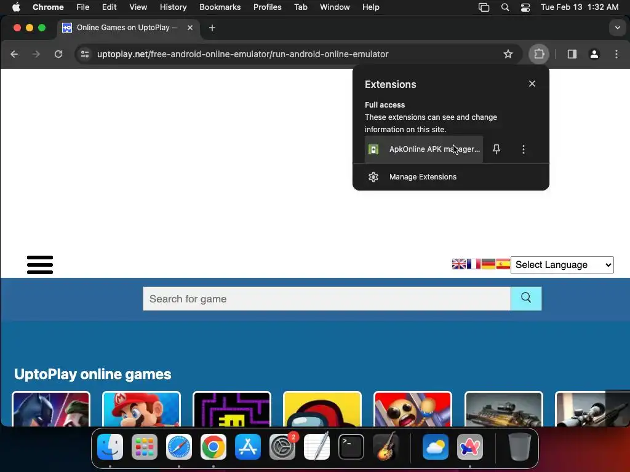Switch site language to German flag
The width and height of the screenshot is (630, 472).
(x=488, y=264)
